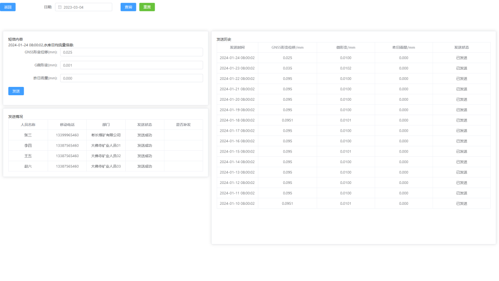Select 李四's phone number cell
Viewport: 499px width, 281px height.
[x=67, y=146]
